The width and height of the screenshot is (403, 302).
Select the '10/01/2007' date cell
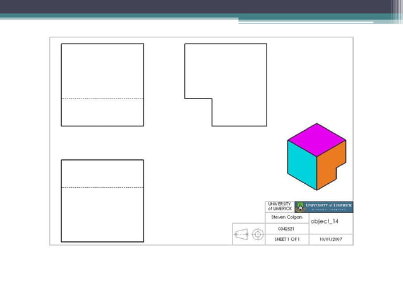coord(331,239)
